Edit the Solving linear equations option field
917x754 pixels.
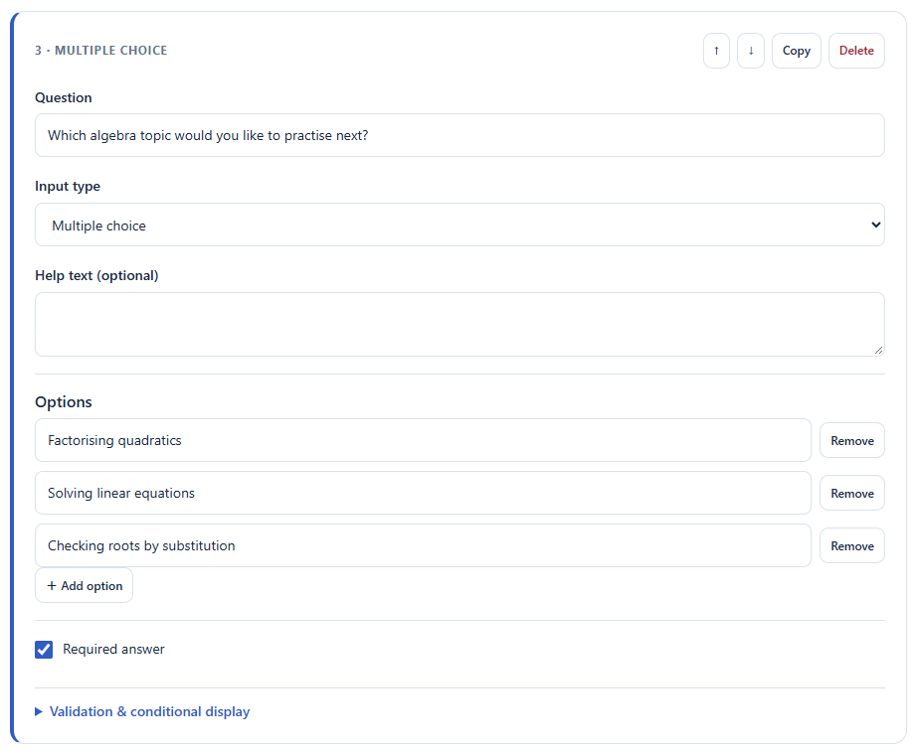click(x=423, y=493)
